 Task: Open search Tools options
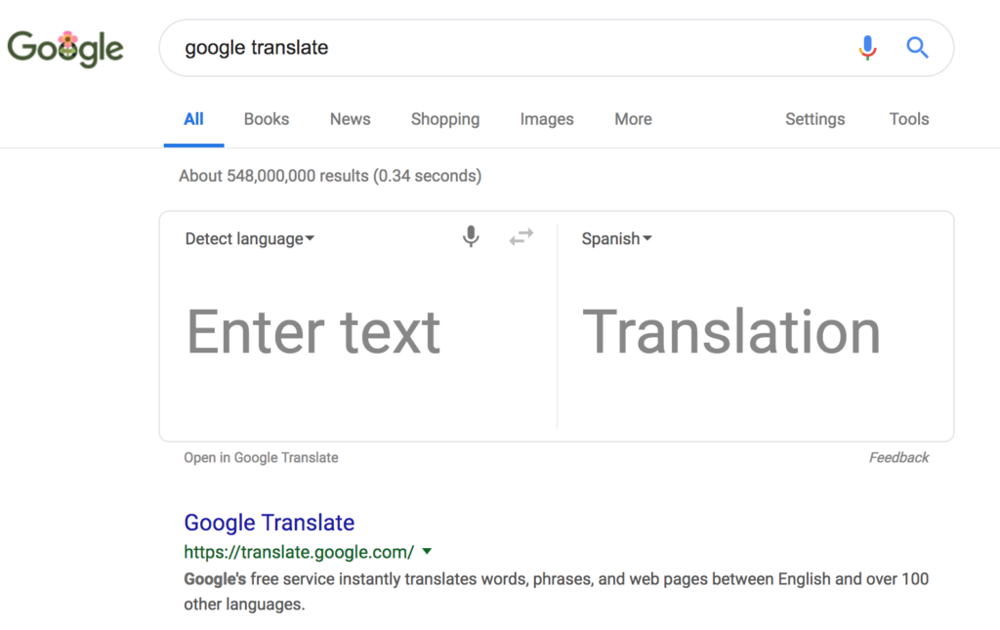pos(909,119)
